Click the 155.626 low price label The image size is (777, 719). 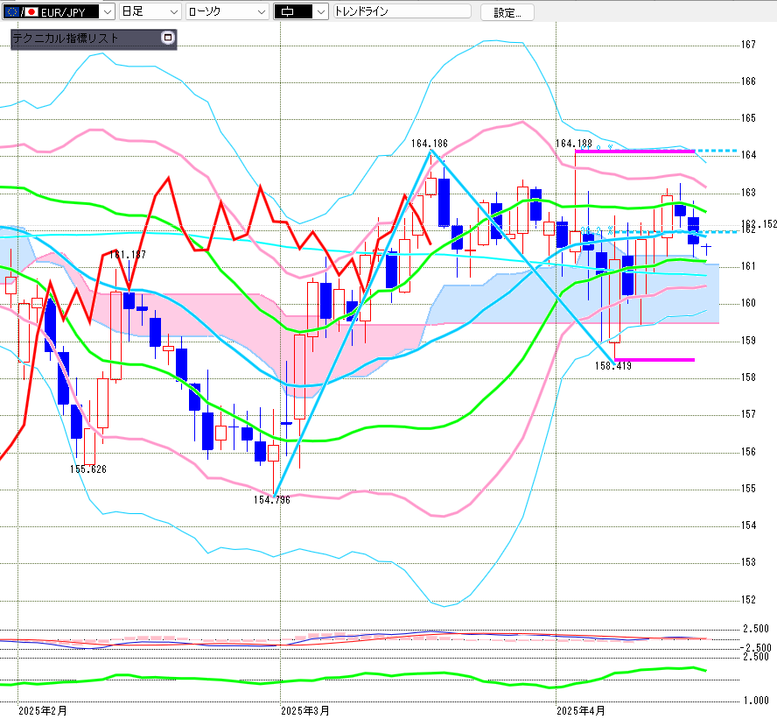(x=88, y=469)
